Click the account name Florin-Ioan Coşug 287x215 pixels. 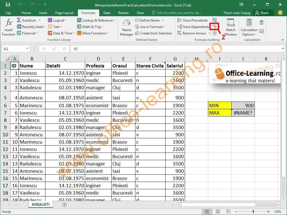(237, 13)
